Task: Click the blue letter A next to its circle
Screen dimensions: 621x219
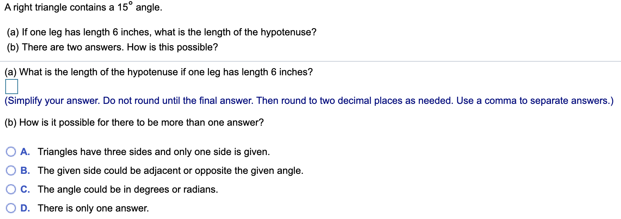Action: click(25, 152)
